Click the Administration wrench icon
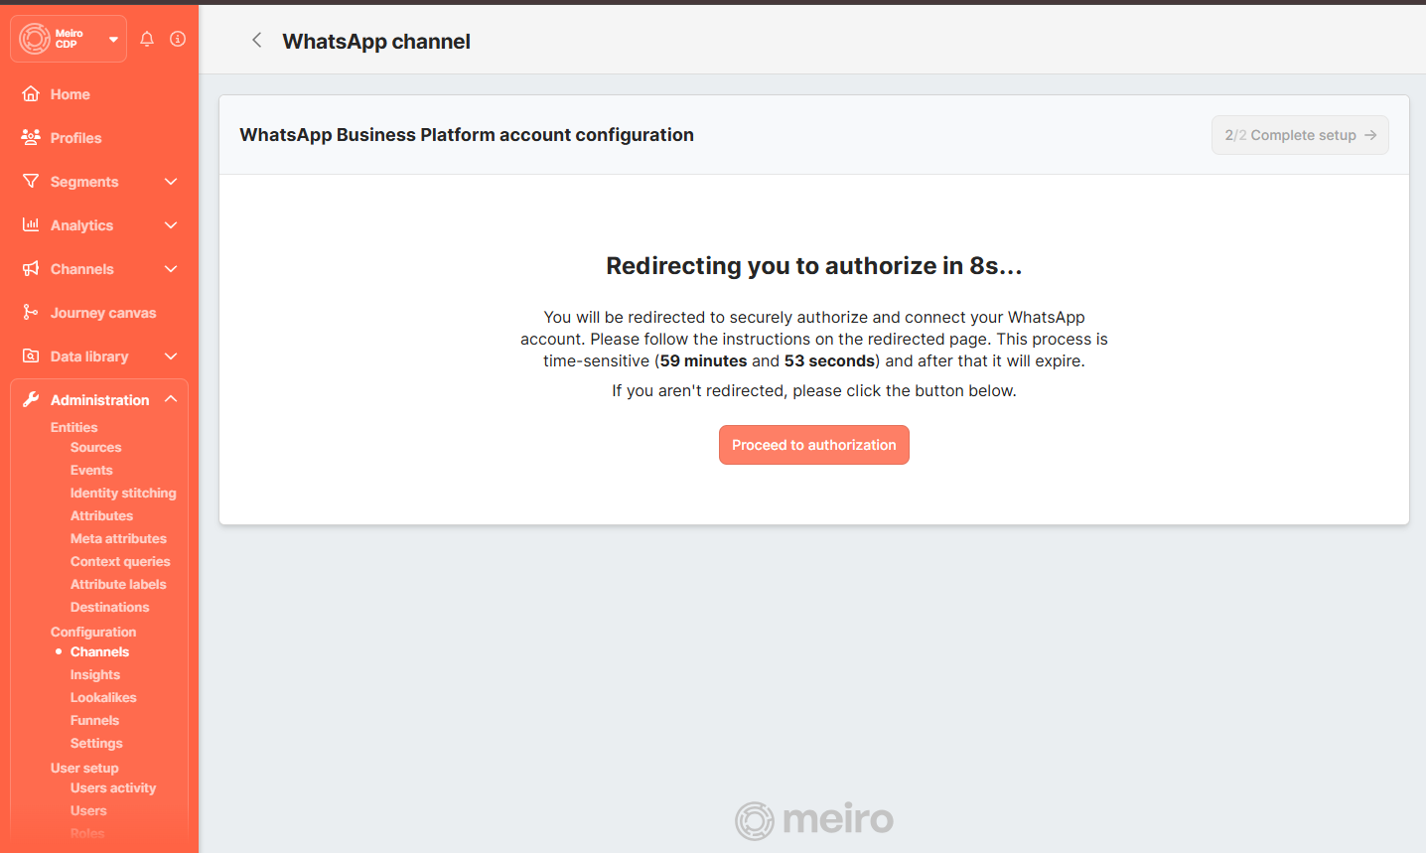The image size is (1426, 853). point(31,399)
